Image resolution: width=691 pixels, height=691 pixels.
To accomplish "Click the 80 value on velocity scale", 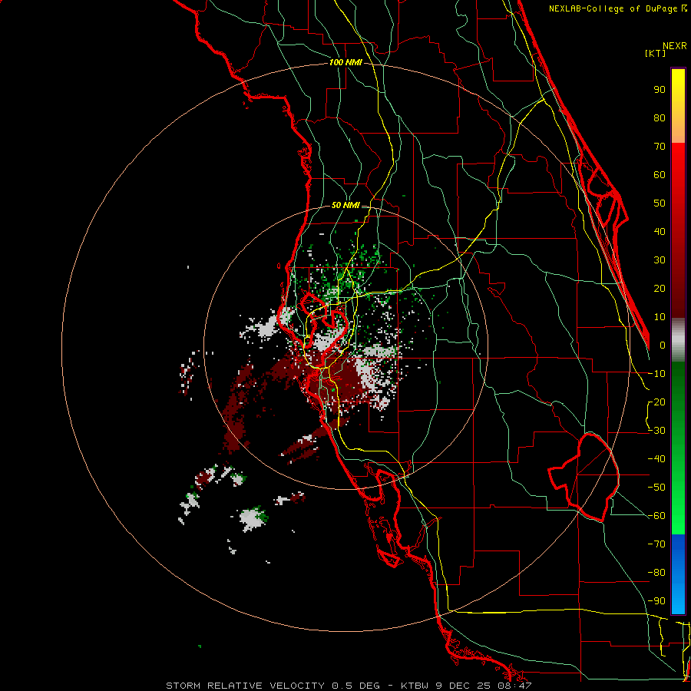I will coord(660,117).
